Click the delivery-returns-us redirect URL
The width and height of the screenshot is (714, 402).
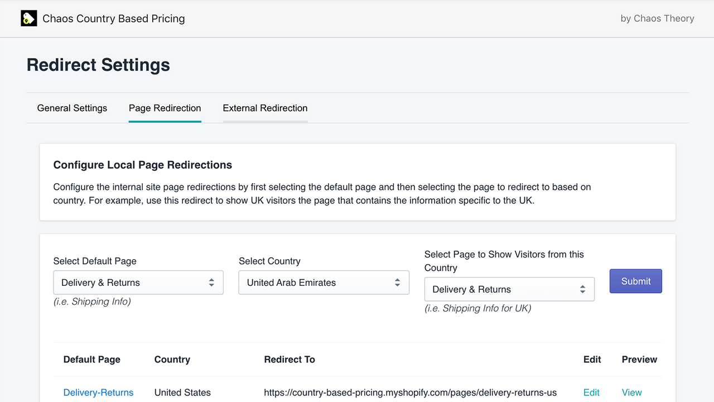point(411,393)
